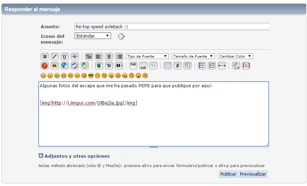Apply superscript formatting
The image size is (307, 186).
pos(133,66)
